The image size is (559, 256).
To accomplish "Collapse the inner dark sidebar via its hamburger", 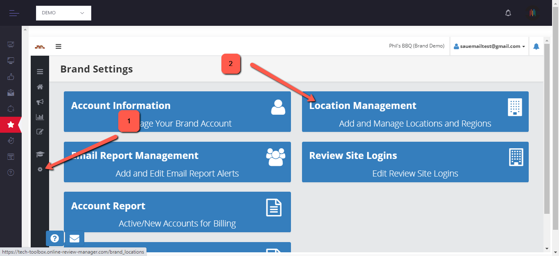I will (40, 72).
